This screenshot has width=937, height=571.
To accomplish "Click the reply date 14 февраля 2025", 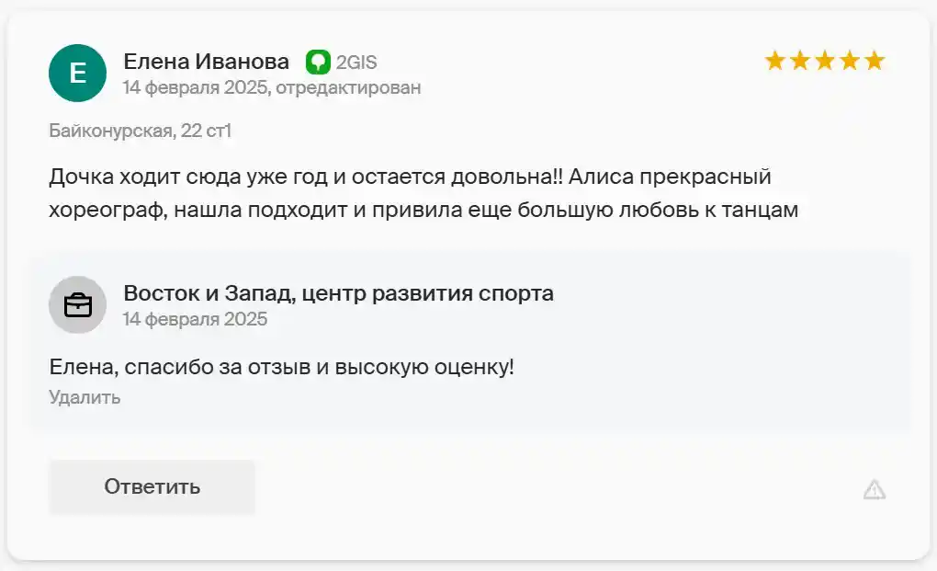I will pyautogui.click(x=195, y=319).
